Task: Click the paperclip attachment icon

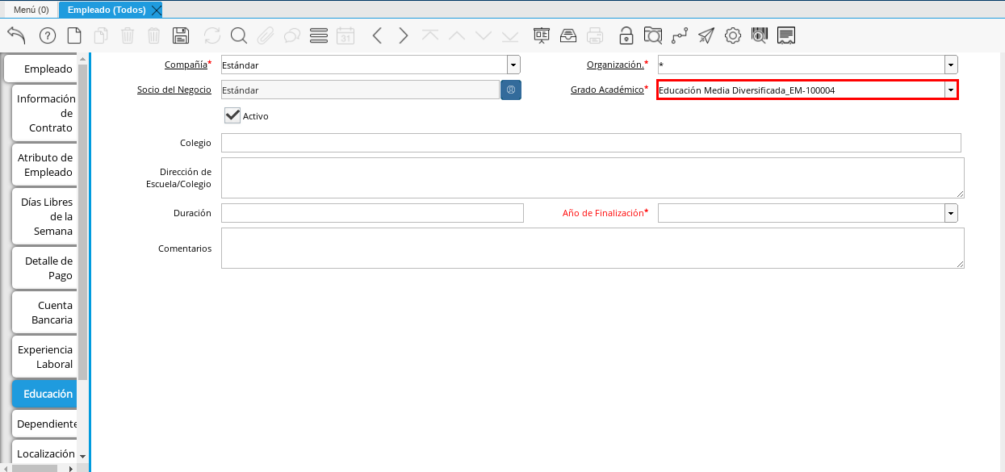Action: 266,35
